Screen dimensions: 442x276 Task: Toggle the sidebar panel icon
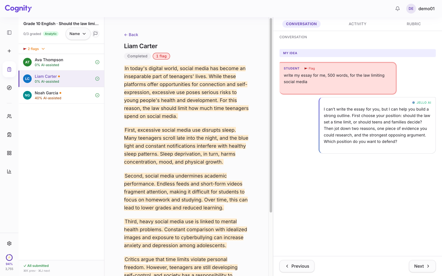pyautogui.click(x=9, y=33)
